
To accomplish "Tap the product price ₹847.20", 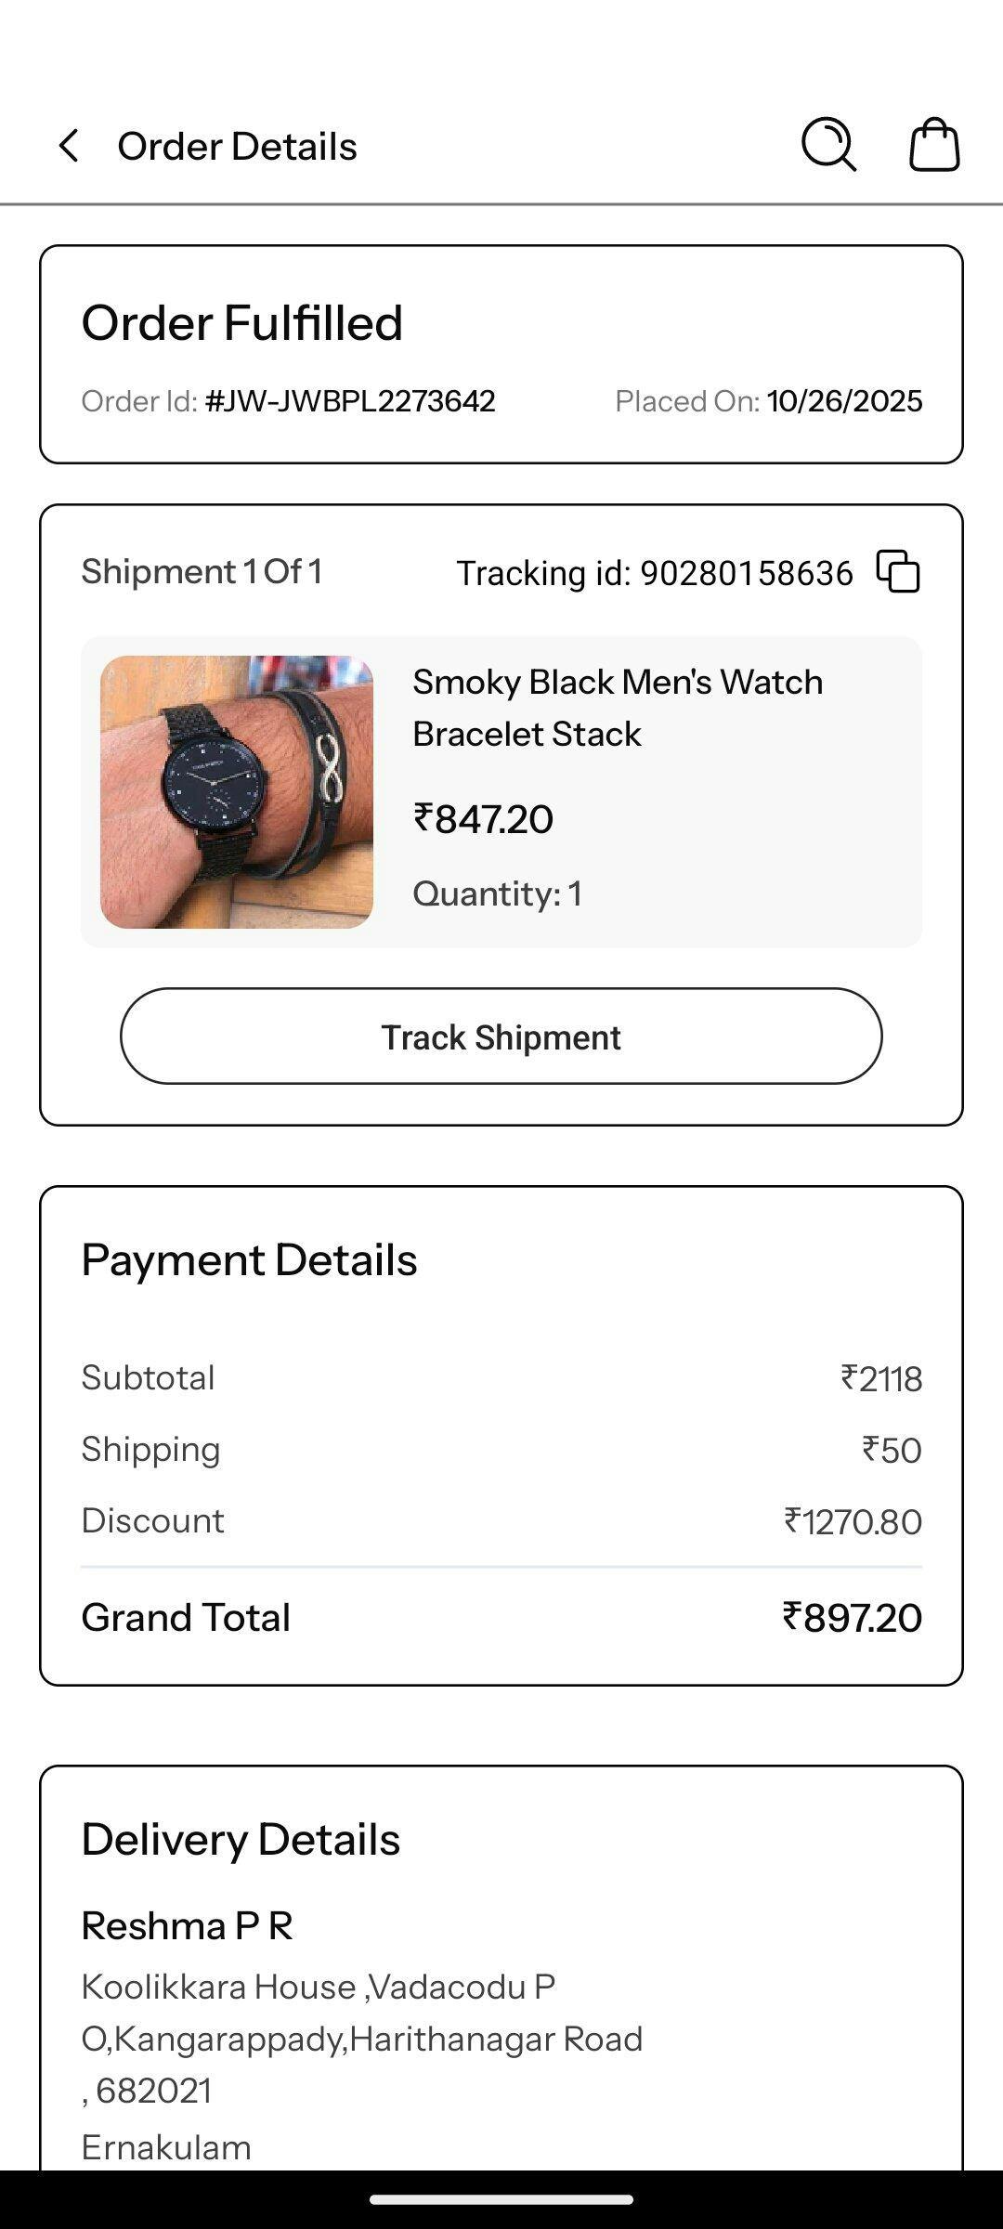I will (x=483, y=819).
